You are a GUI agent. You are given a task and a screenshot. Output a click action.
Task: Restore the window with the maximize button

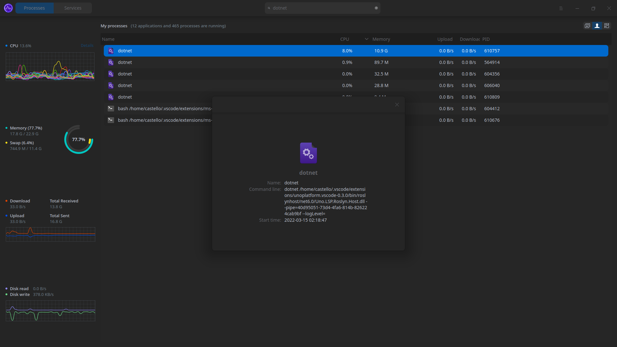(x=593, y=8)
